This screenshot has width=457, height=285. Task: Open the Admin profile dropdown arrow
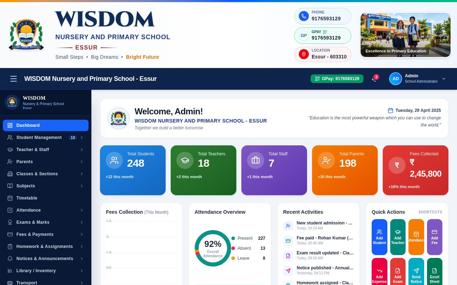pyautogui.click(x=444, y=79)
